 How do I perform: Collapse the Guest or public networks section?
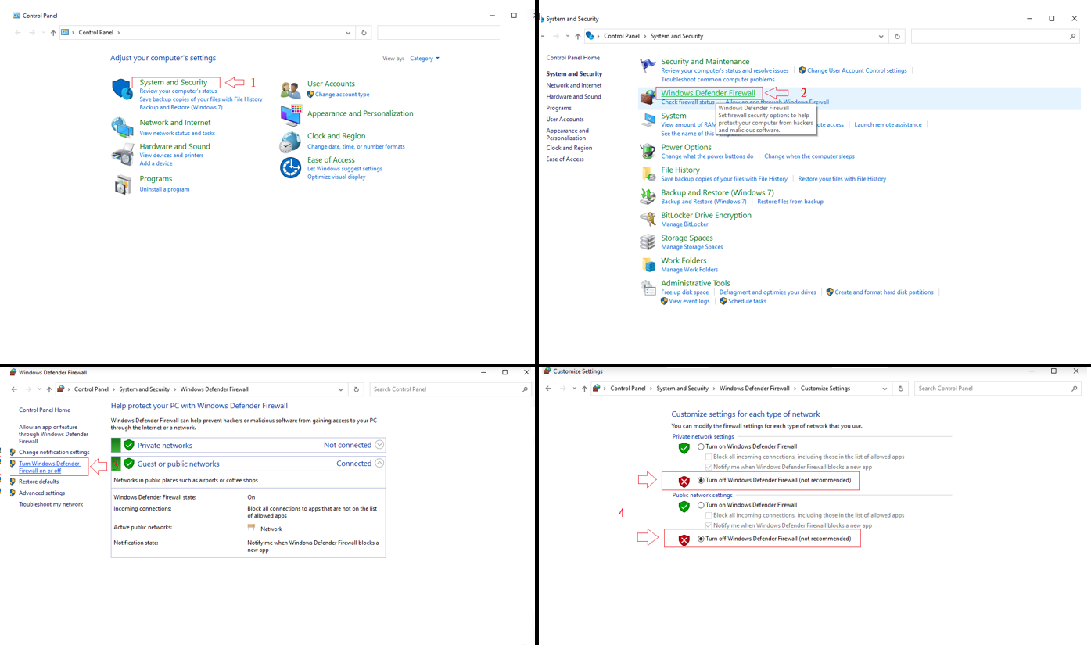point(379,464)
